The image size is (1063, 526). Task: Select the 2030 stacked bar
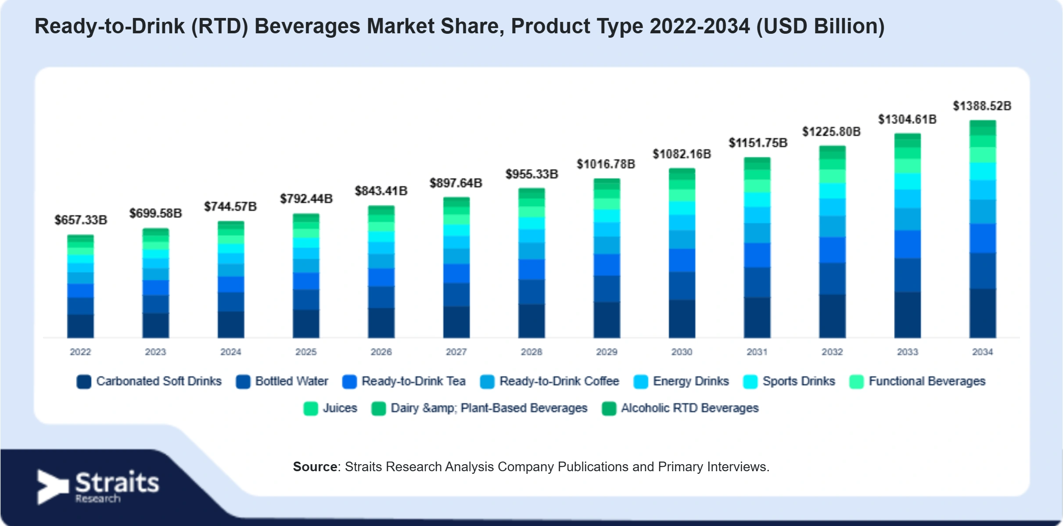coord(682,253)
